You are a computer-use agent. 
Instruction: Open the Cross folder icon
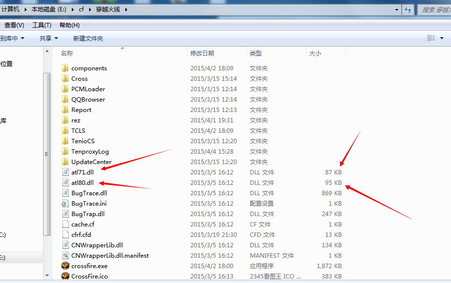(65, 78)
